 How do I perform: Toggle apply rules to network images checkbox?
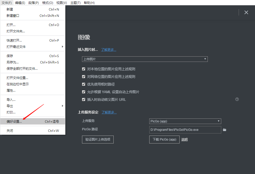[84, 77]
